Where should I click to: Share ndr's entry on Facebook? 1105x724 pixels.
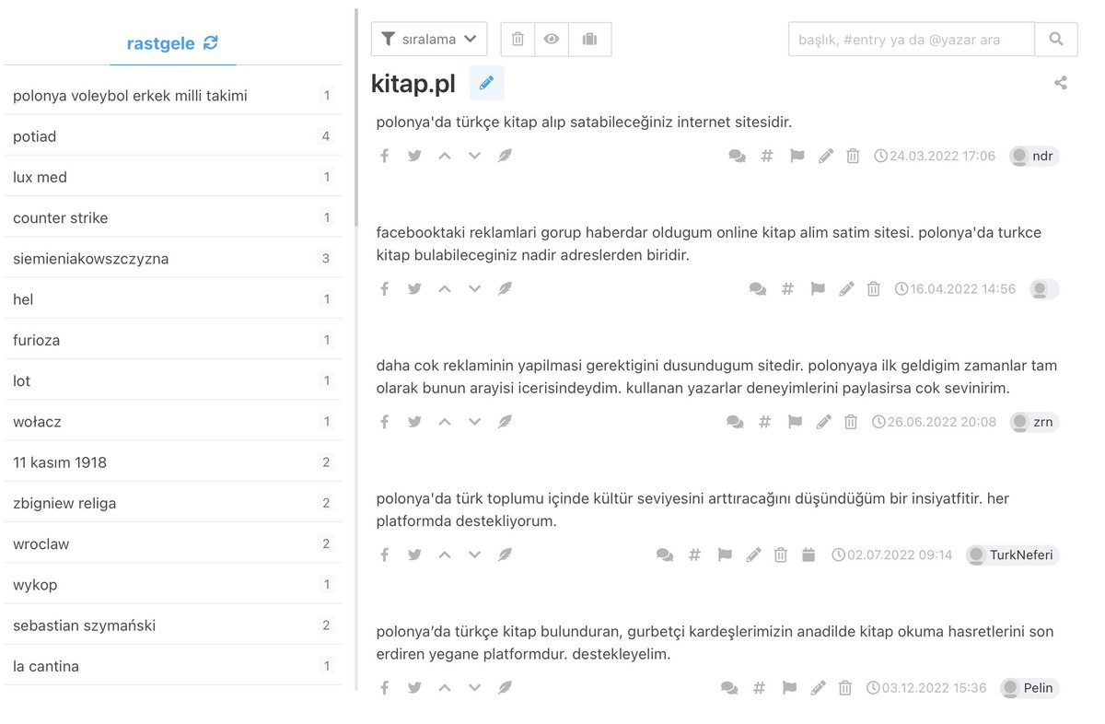pyautogui.click(x=385, y=156)
